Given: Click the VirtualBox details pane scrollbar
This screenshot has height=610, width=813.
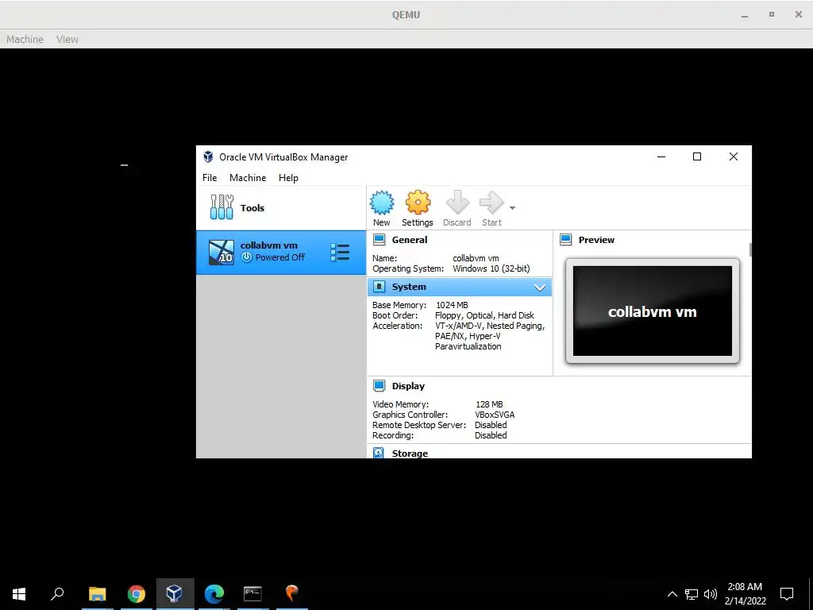Looking at the screenshot, I should pos(749,249).
